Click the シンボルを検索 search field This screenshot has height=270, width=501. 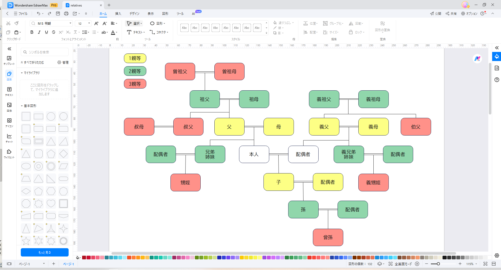click(x=44, y=52)
